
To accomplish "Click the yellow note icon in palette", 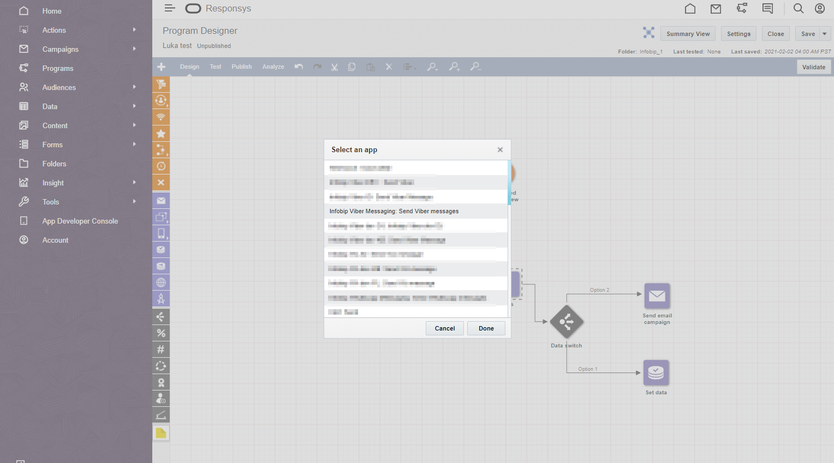I will (x=161, y=433).
